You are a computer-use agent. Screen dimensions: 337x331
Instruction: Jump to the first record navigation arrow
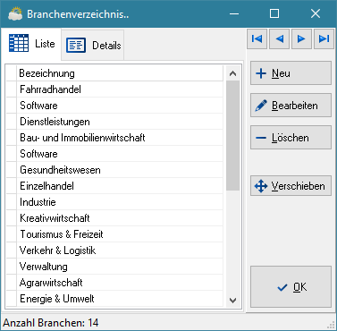(x=257, y=38)
